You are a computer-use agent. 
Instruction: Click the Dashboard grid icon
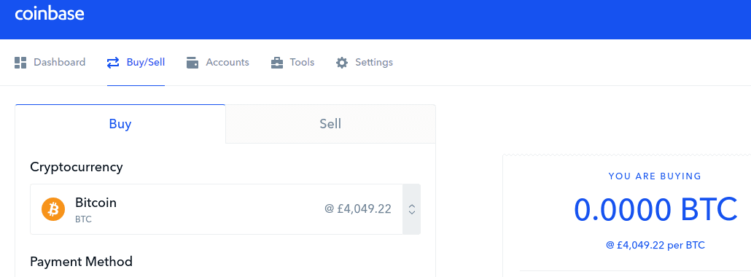tap(20, 63)
